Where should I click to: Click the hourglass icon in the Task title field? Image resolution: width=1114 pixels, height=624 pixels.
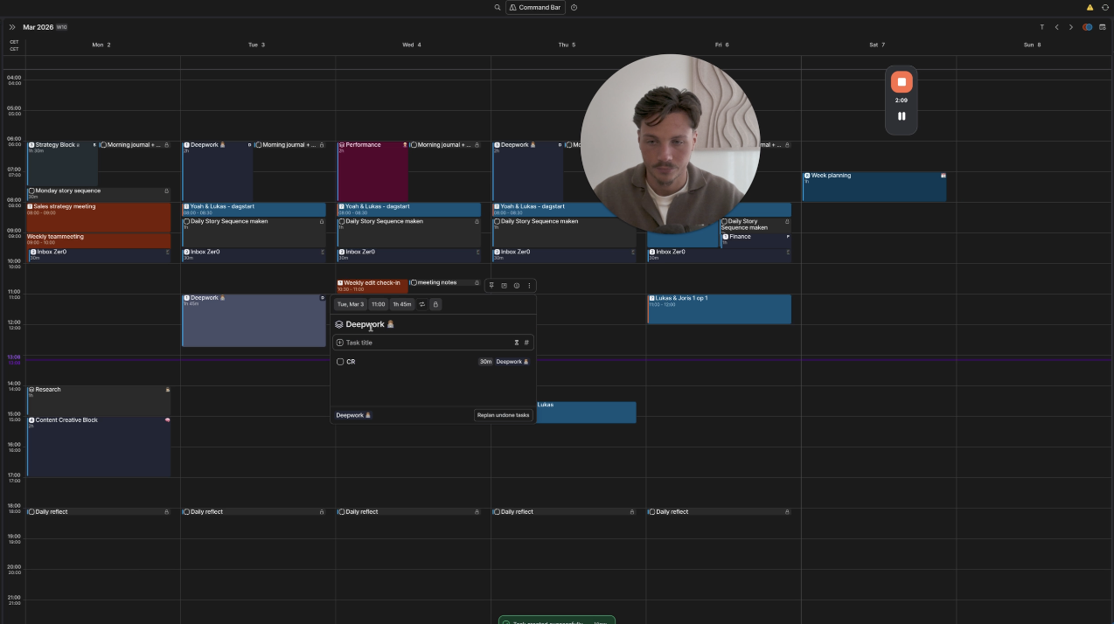[516, 343]
